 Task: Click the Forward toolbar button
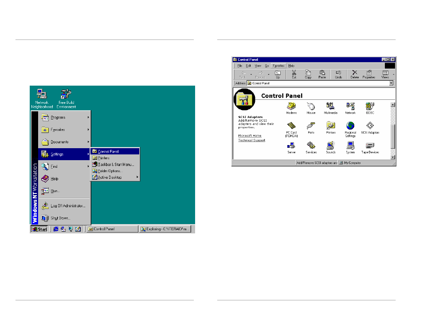[260, 75]
